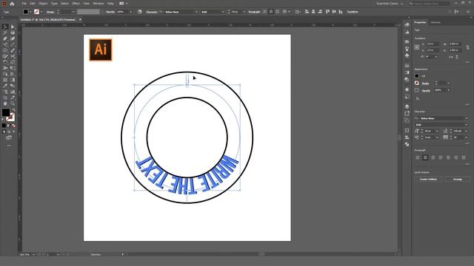Open the Pathfinder panel in the dock
This screenshot has width=474, height=266.
407,144
